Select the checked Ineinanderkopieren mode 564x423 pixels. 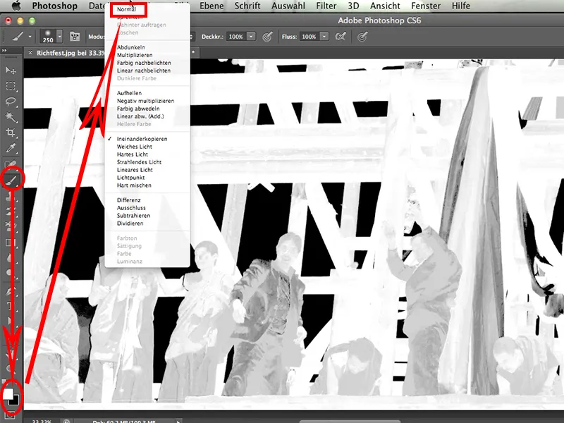142,139
